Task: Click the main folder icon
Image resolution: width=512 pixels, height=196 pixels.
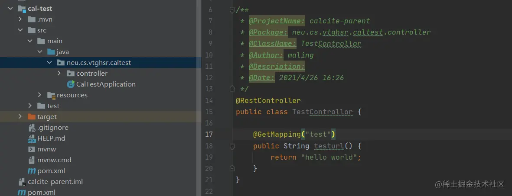Action: 41,41
